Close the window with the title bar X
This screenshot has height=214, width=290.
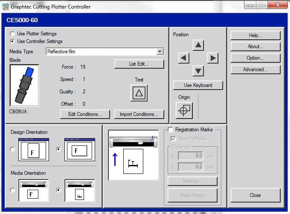[278, 5]
